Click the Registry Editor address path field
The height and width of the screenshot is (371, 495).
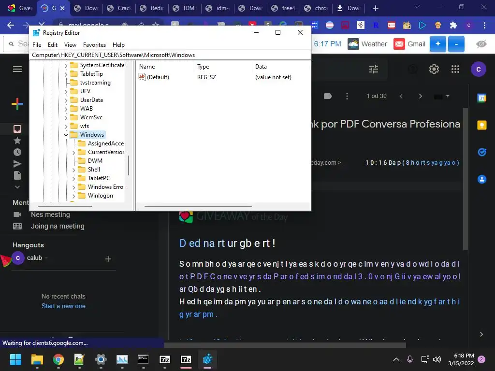click(x=170, y=55)
